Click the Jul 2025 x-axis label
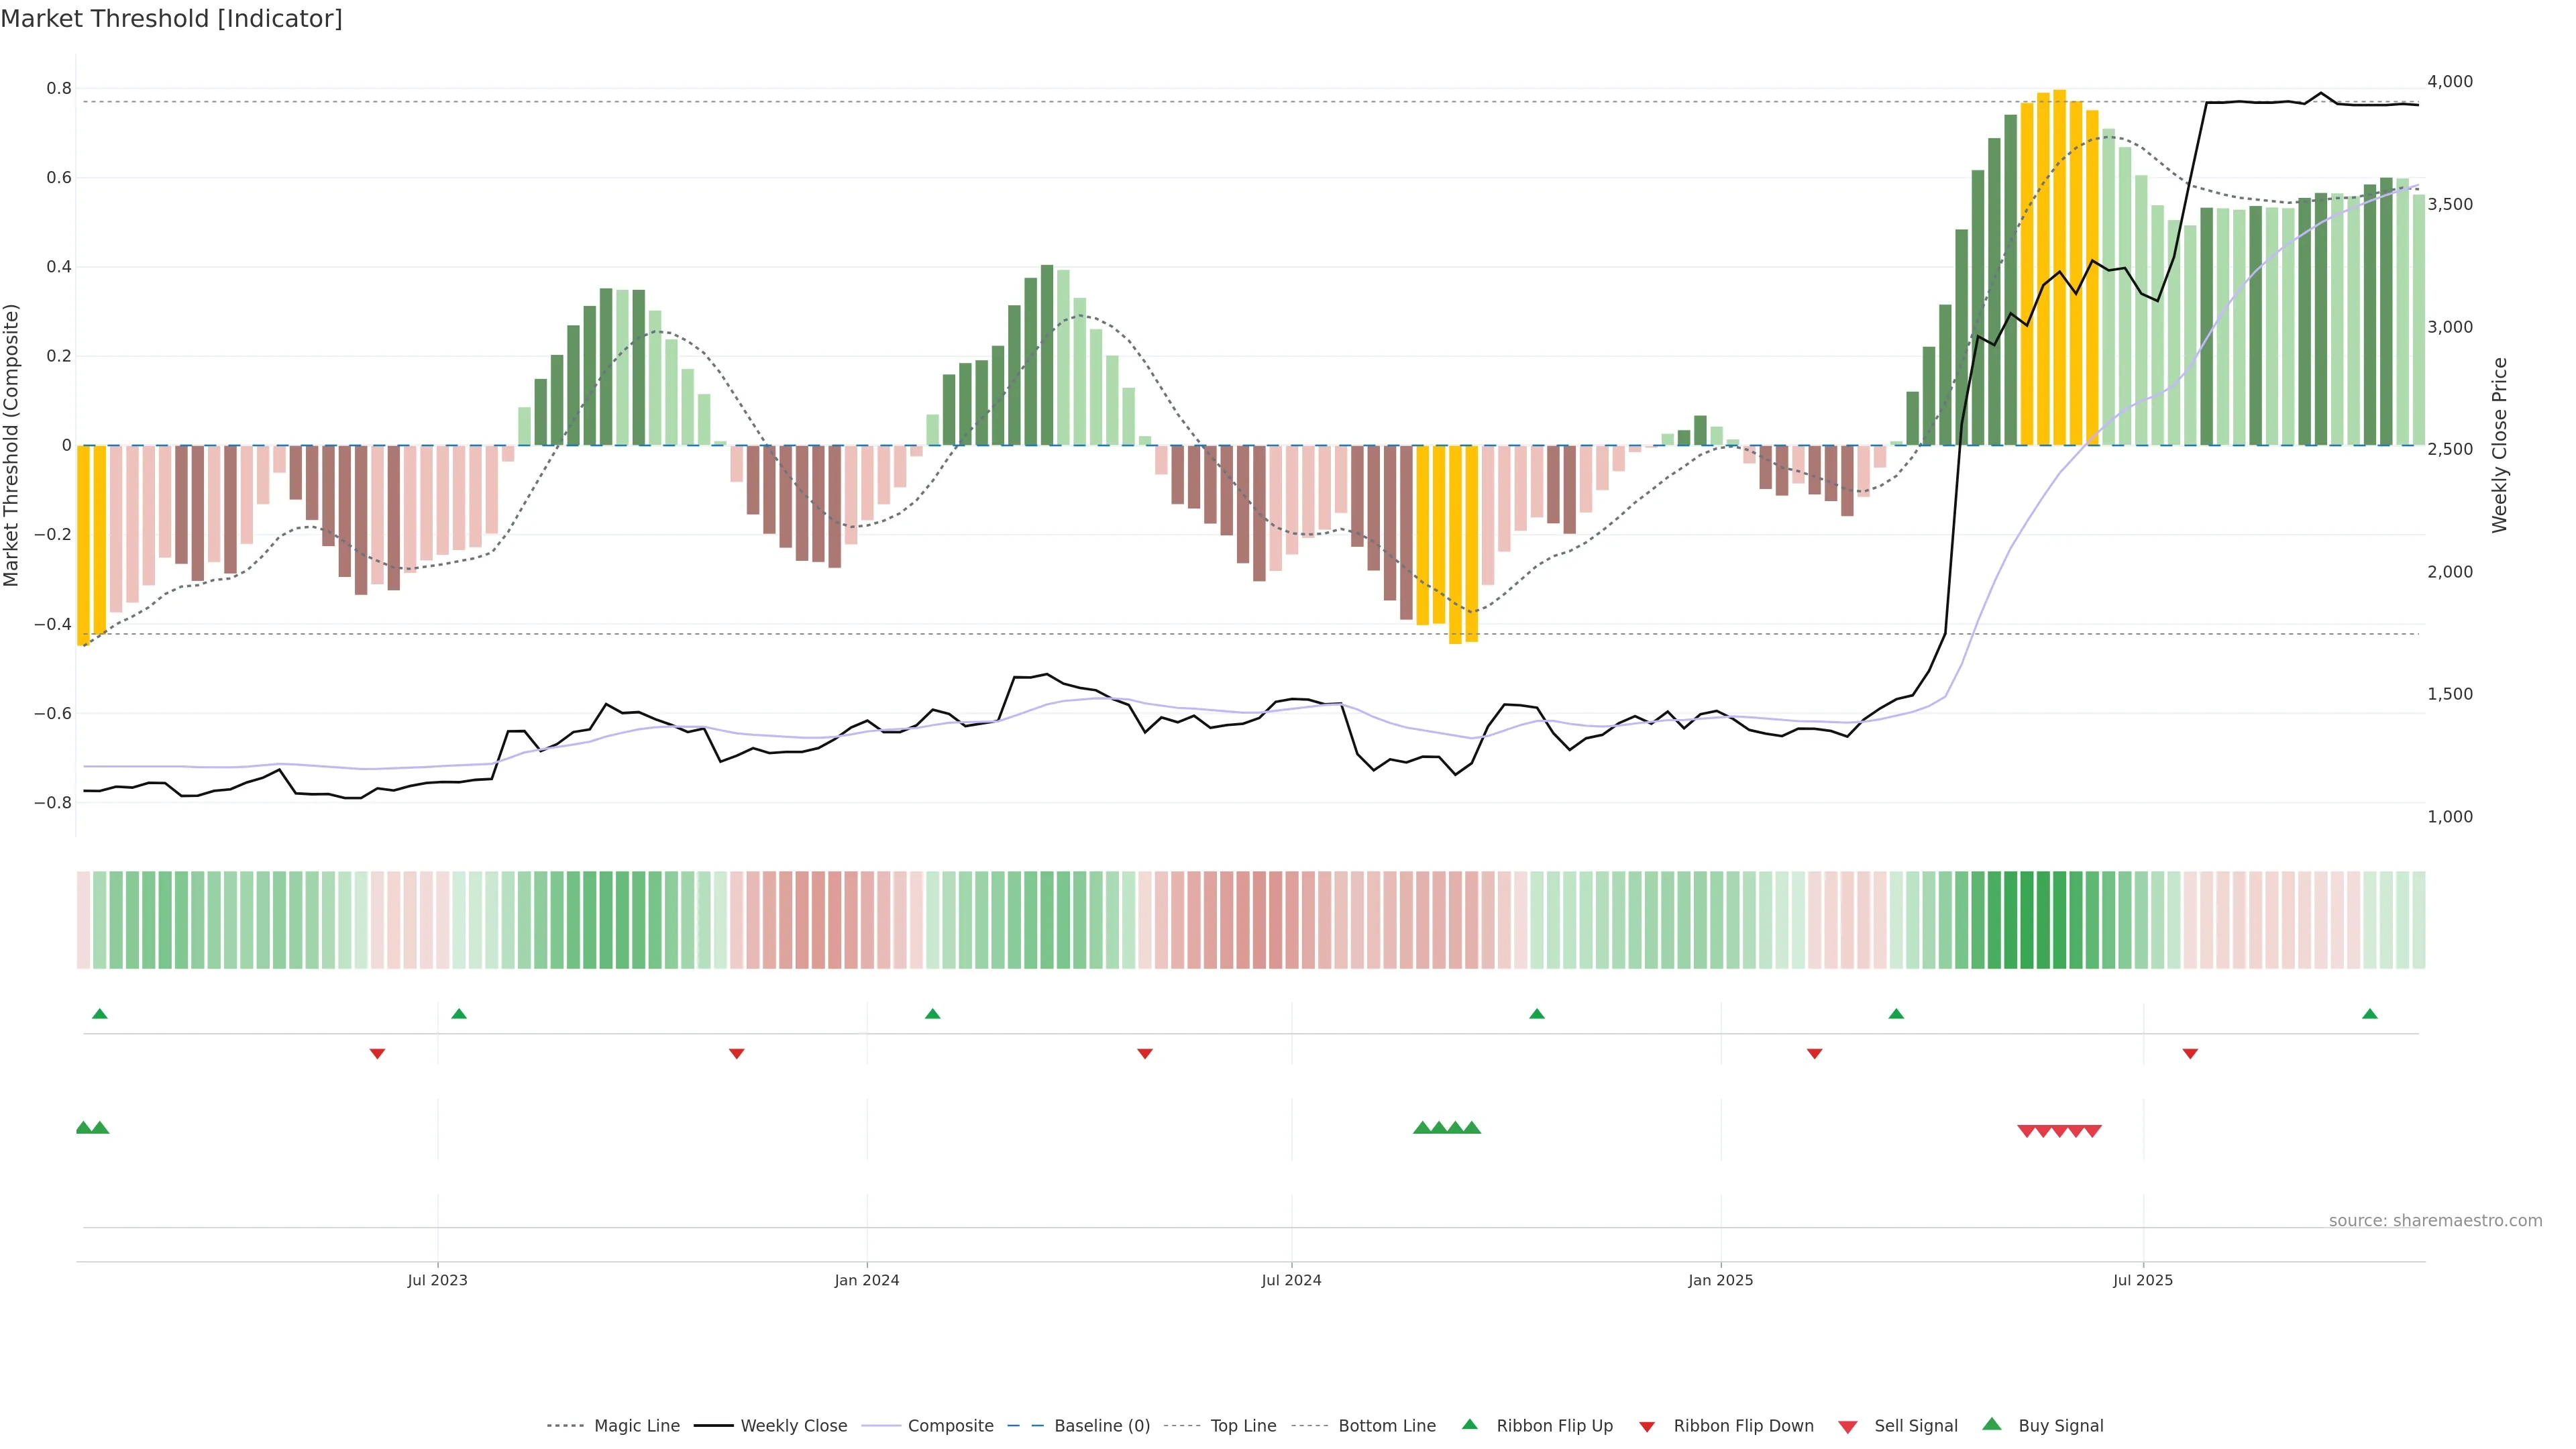 tap(2143, 1281)
